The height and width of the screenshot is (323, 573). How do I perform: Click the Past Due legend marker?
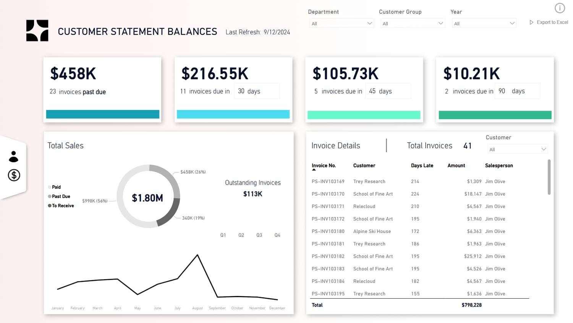pyautogui.click(x=50, y=196)
